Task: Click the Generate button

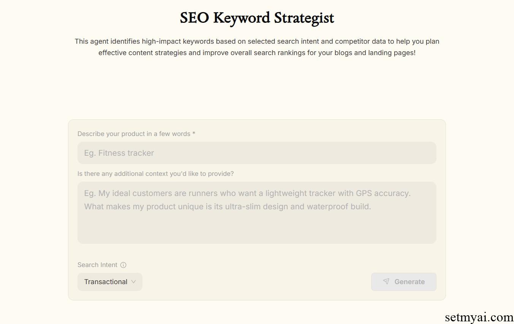Action: tap(403, 282)
